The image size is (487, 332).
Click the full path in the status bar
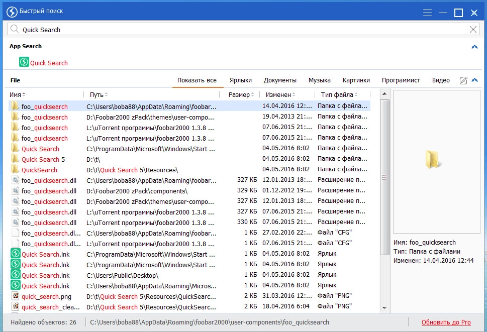tap(210, 322)
